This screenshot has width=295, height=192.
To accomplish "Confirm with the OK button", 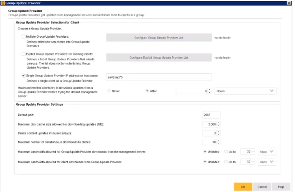I will (x=243, y=187).
